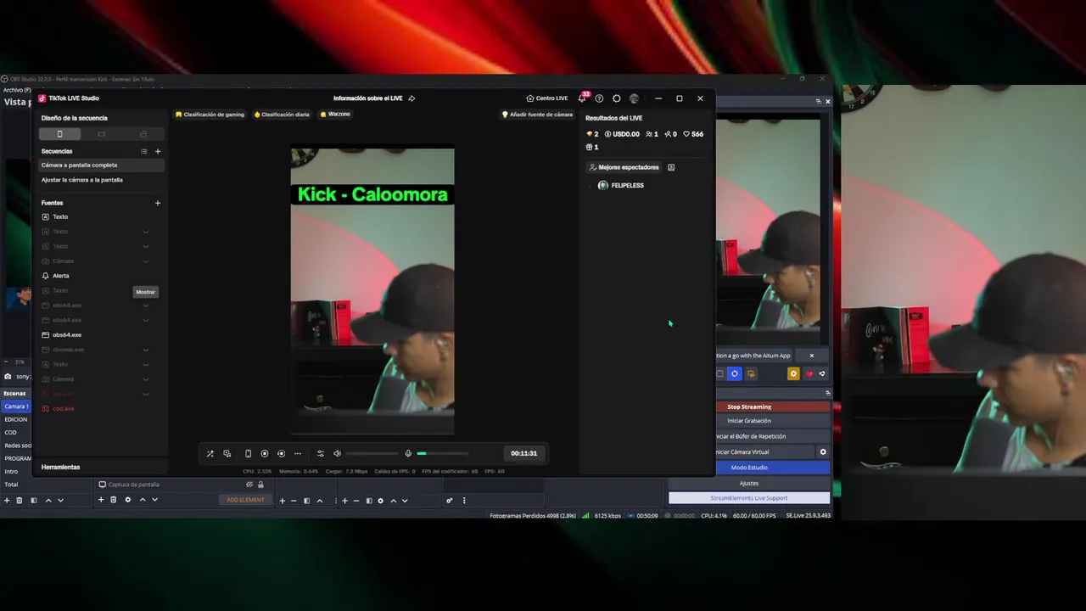Toggle lock on Captura de pantalla source
1086x611 pixels.
tap(260, 485)
